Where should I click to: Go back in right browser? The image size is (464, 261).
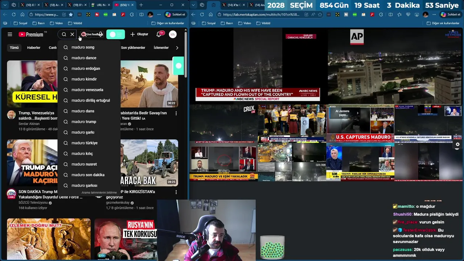[x=193, y=14]
